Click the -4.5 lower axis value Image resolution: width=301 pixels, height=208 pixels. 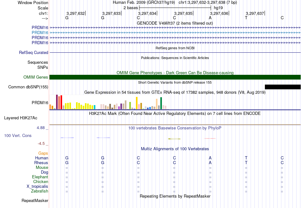point(41,144)
